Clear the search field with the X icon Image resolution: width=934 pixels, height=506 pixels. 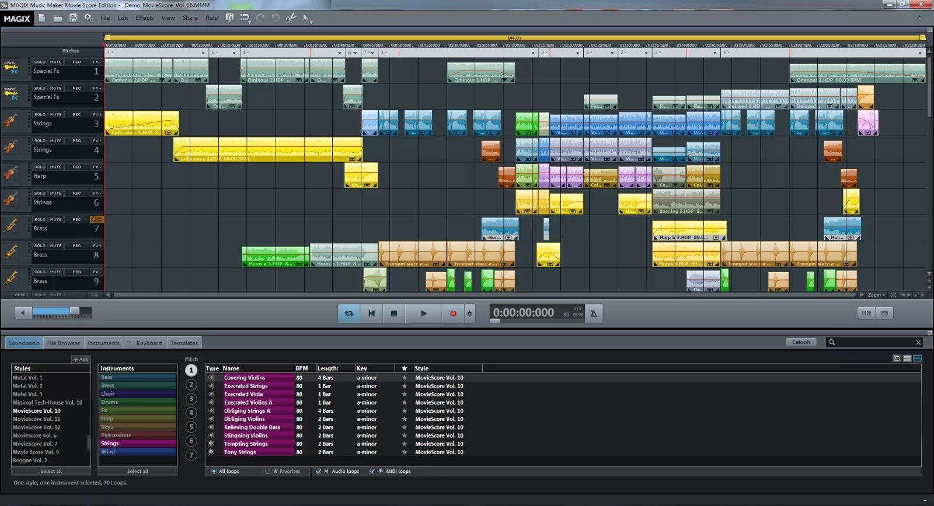pyautogui.click(x=918, y=343)
